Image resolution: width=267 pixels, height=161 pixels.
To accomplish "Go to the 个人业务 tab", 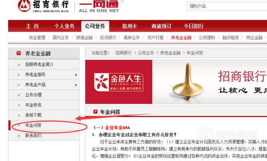I will tap(65, 26).
